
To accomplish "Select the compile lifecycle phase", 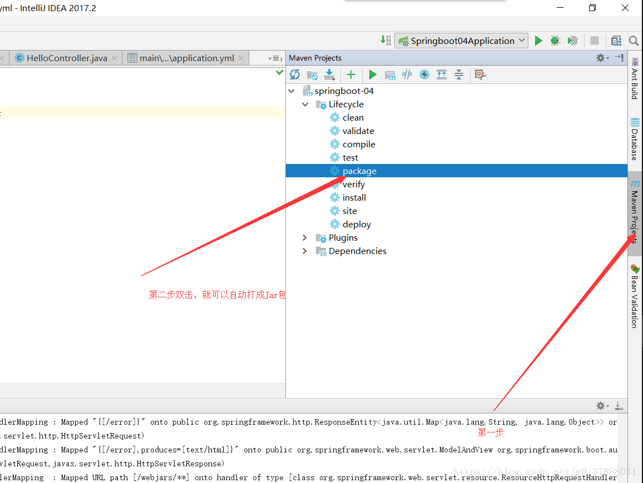I will [359, 144].
